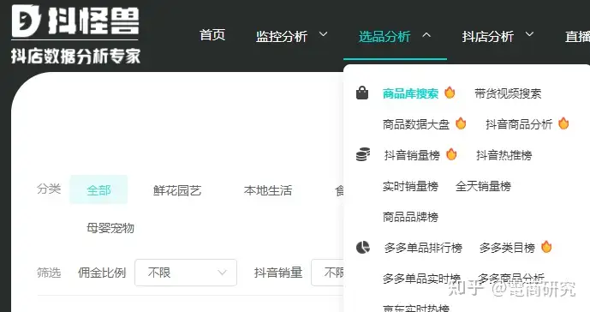590x312 pixels.
Task: Open the 抖店分析 navigation menu
Action: coord(487,37)
